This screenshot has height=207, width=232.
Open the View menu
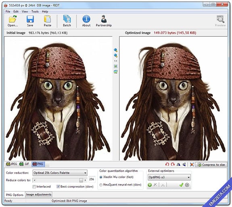(x=25, y=12)
